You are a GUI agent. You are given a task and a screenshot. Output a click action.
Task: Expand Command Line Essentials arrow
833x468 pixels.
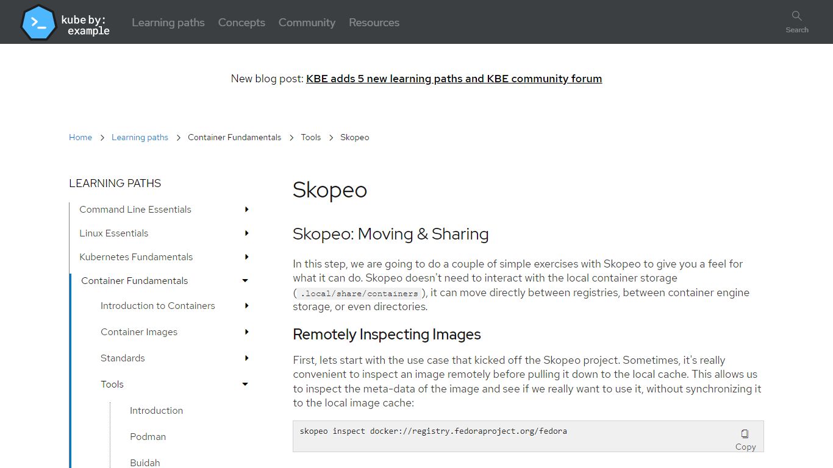pyautogui.click(x=246, y=210)
